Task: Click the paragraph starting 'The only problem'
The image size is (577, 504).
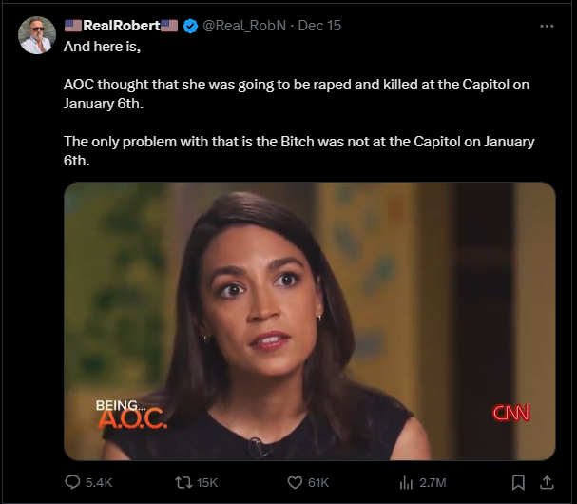Action: (x=298, y=150)
